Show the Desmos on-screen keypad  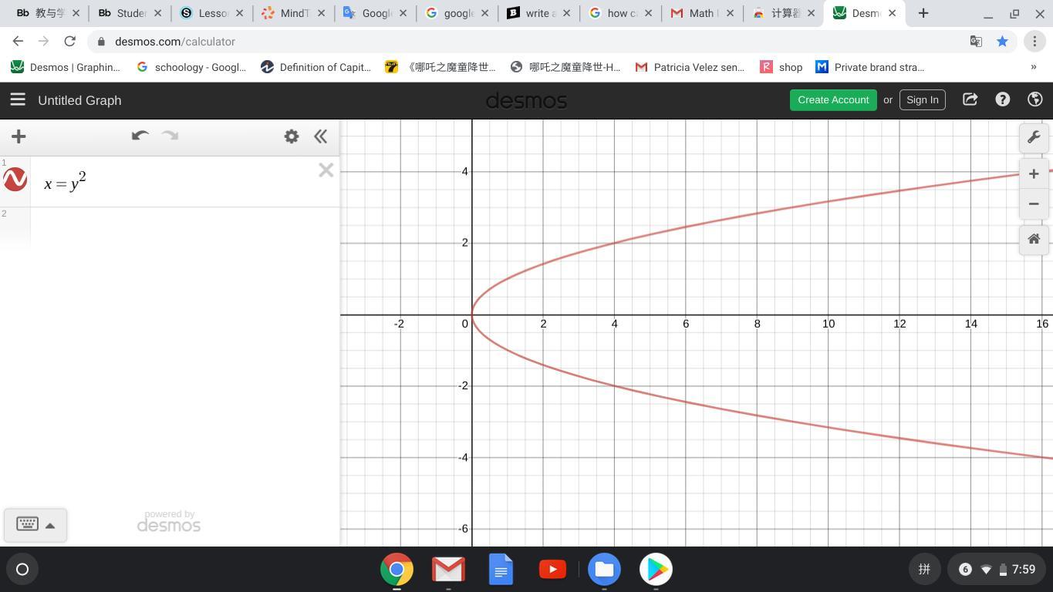click(35, 525)
